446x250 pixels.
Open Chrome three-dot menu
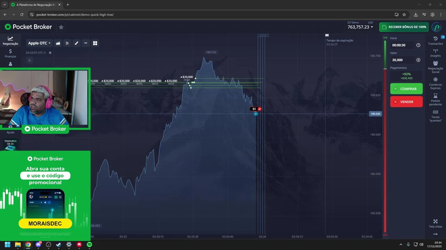[441, 15]
